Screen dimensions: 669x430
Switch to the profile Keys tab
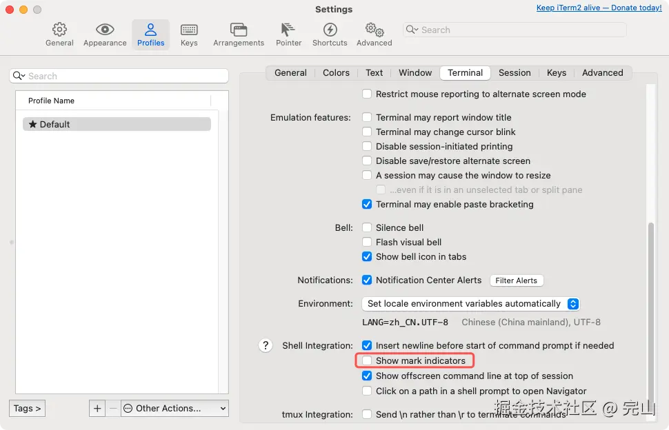point(557,72)
